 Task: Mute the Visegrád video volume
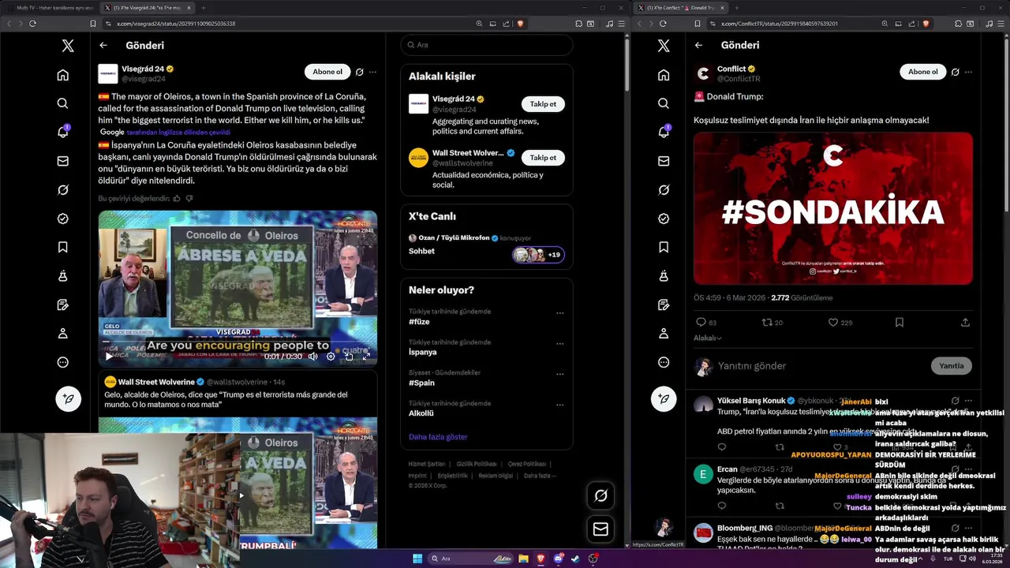click(313, 357)
